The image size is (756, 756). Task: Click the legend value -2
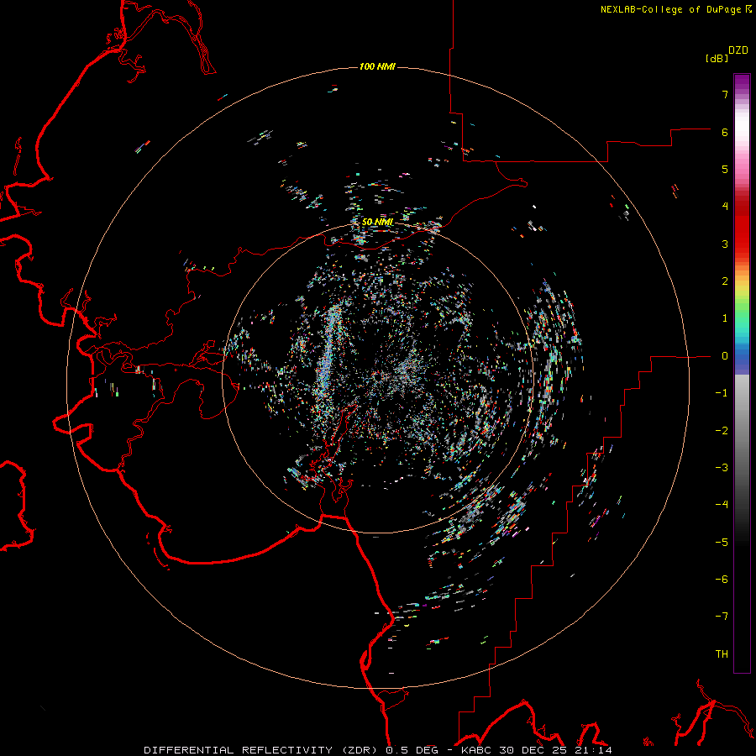coord(722,431)
